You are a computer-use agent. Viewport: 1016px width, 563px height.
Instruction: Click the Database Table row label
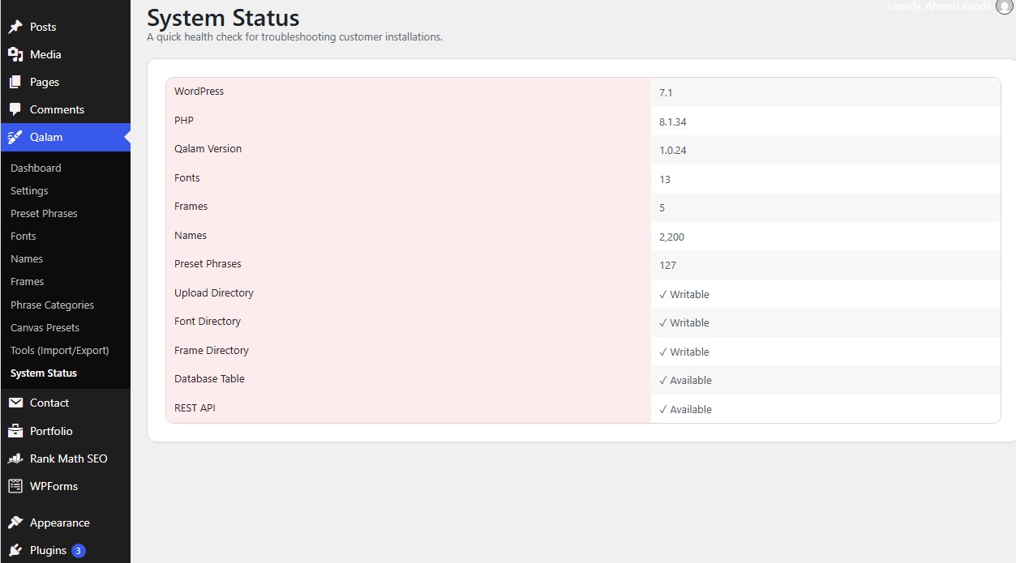click(209, 379)
